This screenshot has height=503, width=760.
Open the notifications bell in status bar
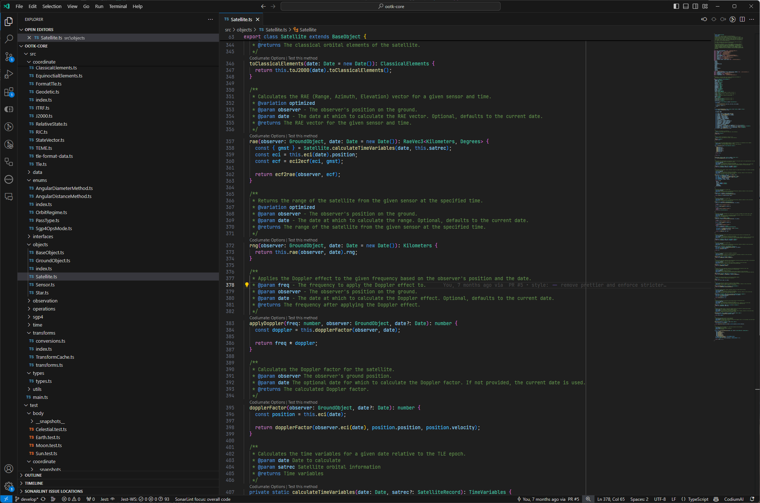point(752,499)
